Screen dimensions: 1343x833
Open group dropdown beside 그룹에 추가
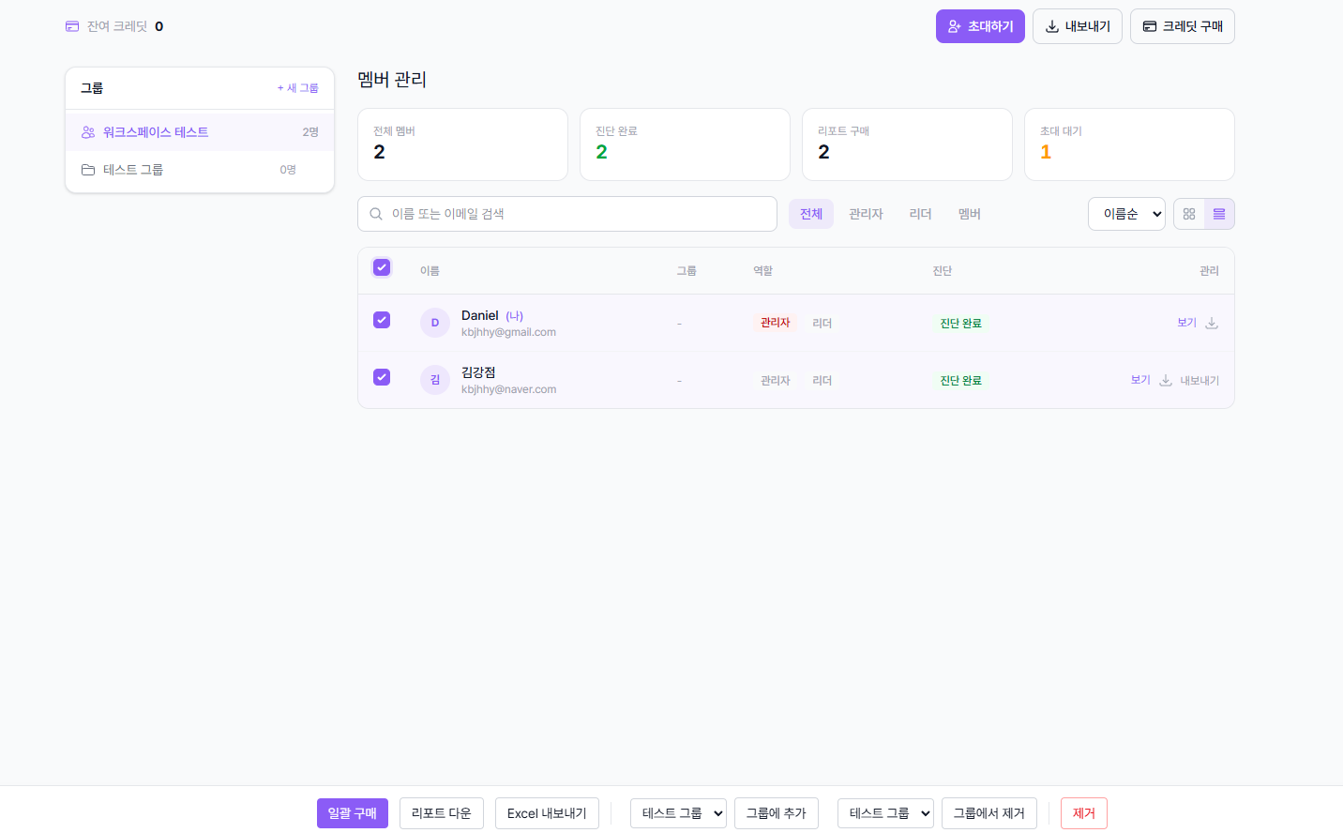(x=678, y=813)
